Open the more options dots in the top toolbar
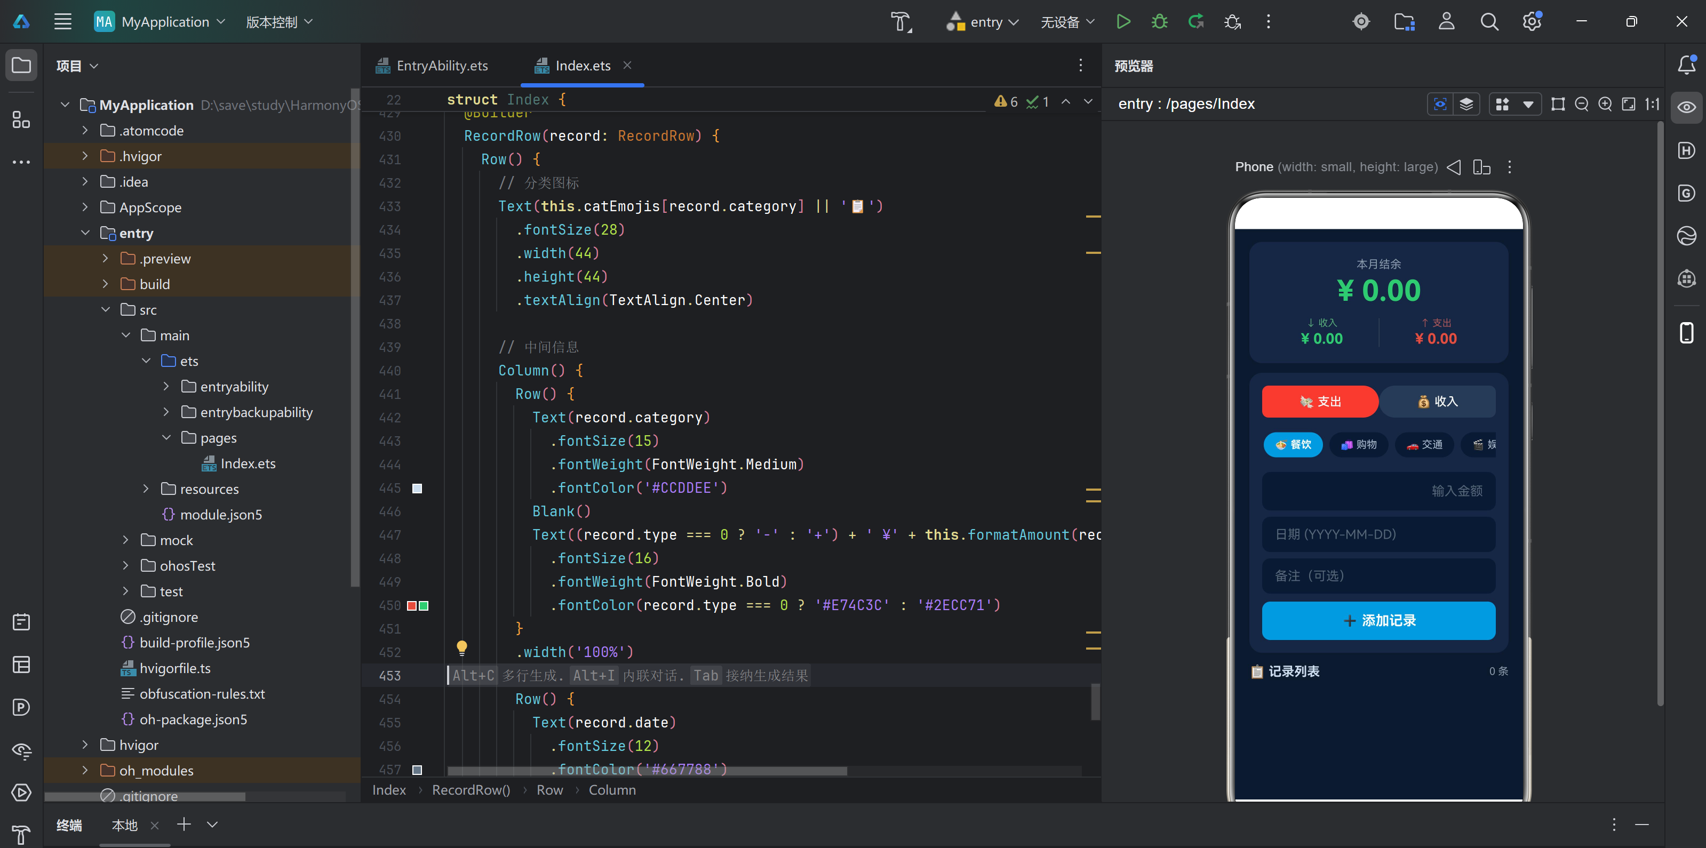This screenshot has height=848, width=1706. 1269,22
